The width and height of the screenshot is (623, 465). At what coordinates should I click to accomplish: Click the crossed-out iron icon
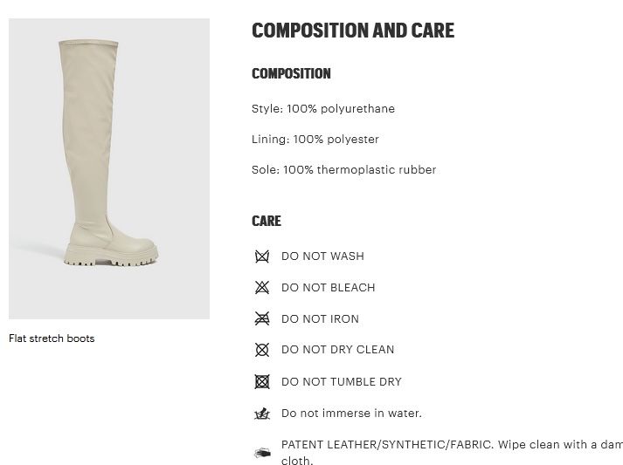pyautogui.click(x=261, y=319)
